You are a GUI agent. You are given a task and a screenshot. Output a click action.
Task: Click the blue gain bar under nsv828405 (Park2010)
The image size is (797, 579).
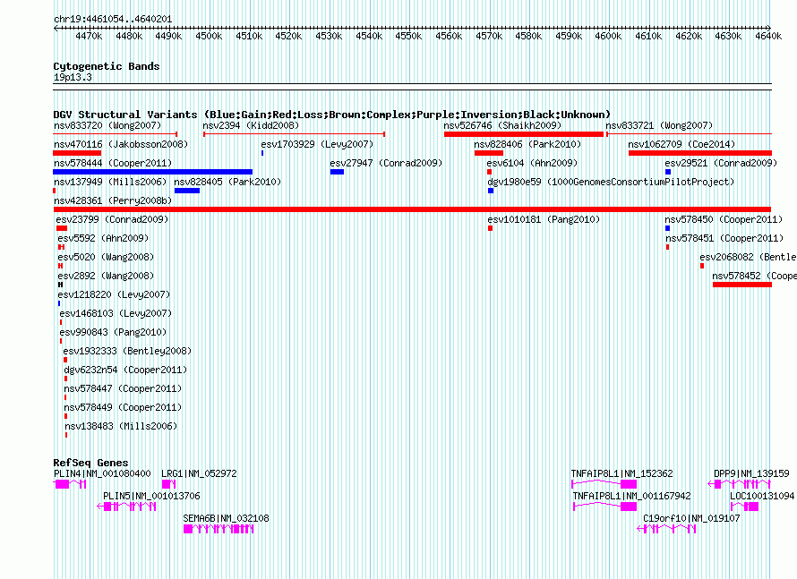[187, 191]
